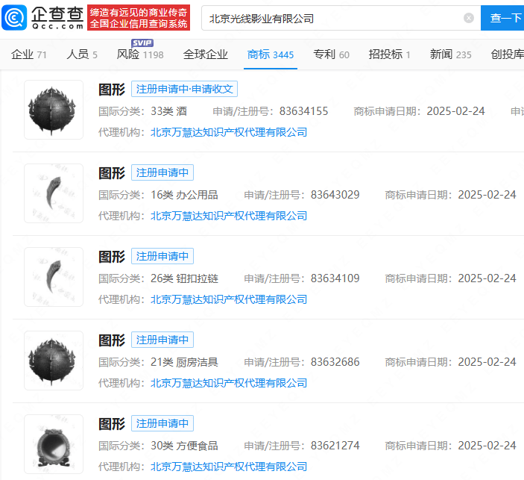Click registration number 83643029

[x=335, y=195]
